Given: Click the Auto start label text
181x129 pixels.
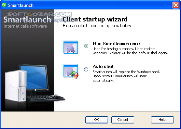Looking at the screenshot, I should (x=103, y=66).
